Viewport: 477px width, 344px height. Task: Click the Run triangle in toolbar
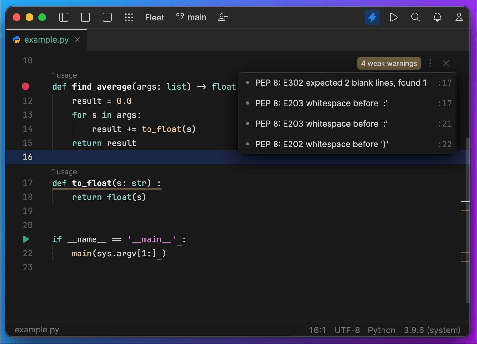[x=394, y=17]
